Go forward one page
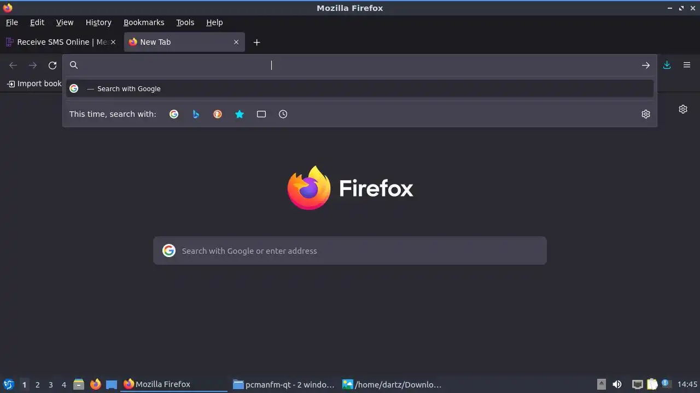700x393 pixels. 33,65
